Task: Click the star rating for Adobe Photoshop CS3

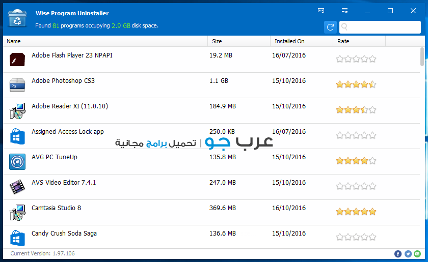Action: [x=356, y=84]
